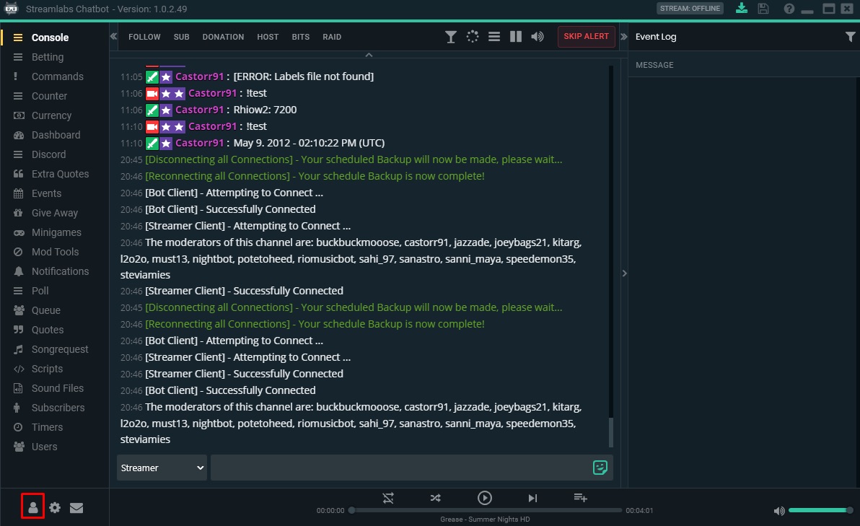Toggle shuffle in the song player
This screenshot has width=860, height=526.
point(436,497)
